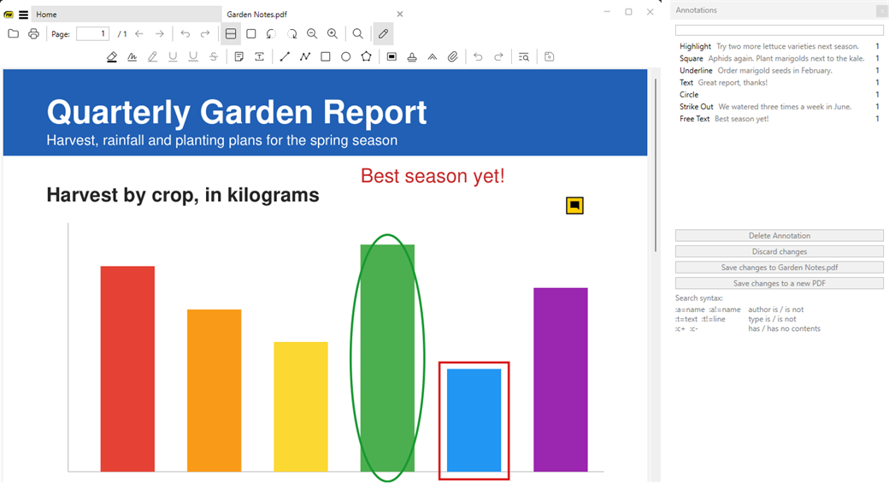Print the document using the printer icon
The width and height of the screenshot is (889, 483).
[x=33, y=34]
